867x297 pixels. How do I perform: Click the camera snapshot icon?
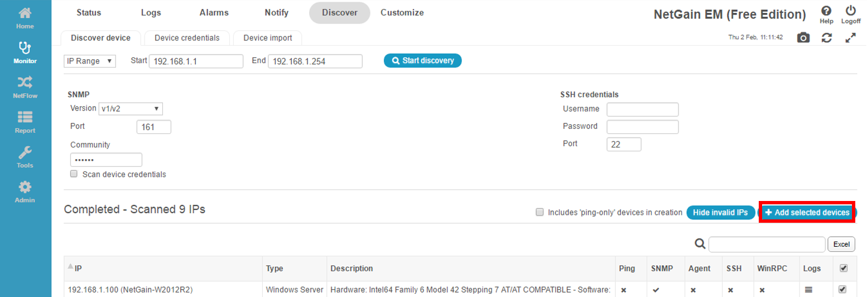point(803,37)
